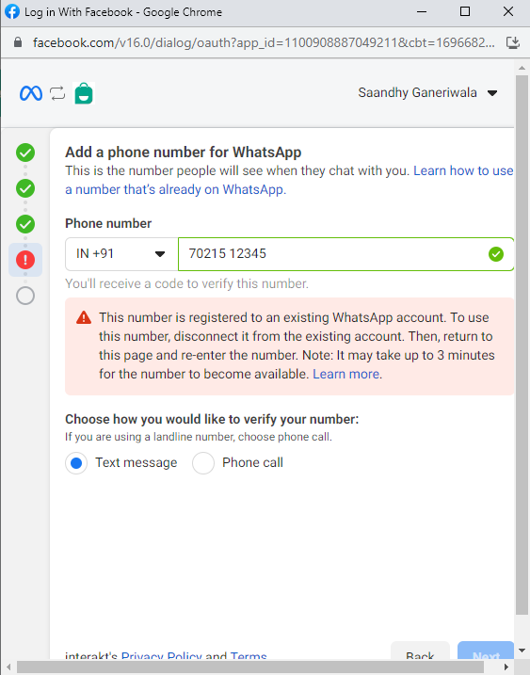Image resolution: width=530 pixels, height=675 pixels.
Task: Select the second completed green checkmark step
Action: (x=25, y=188)
